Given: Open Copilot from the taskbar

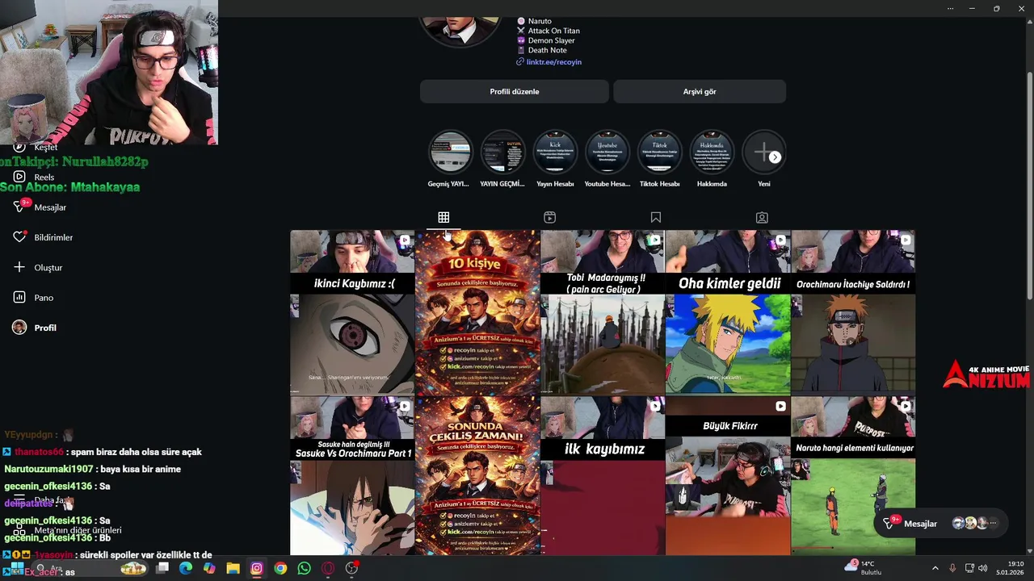Looking at the screenshot, I should [209, 568].
